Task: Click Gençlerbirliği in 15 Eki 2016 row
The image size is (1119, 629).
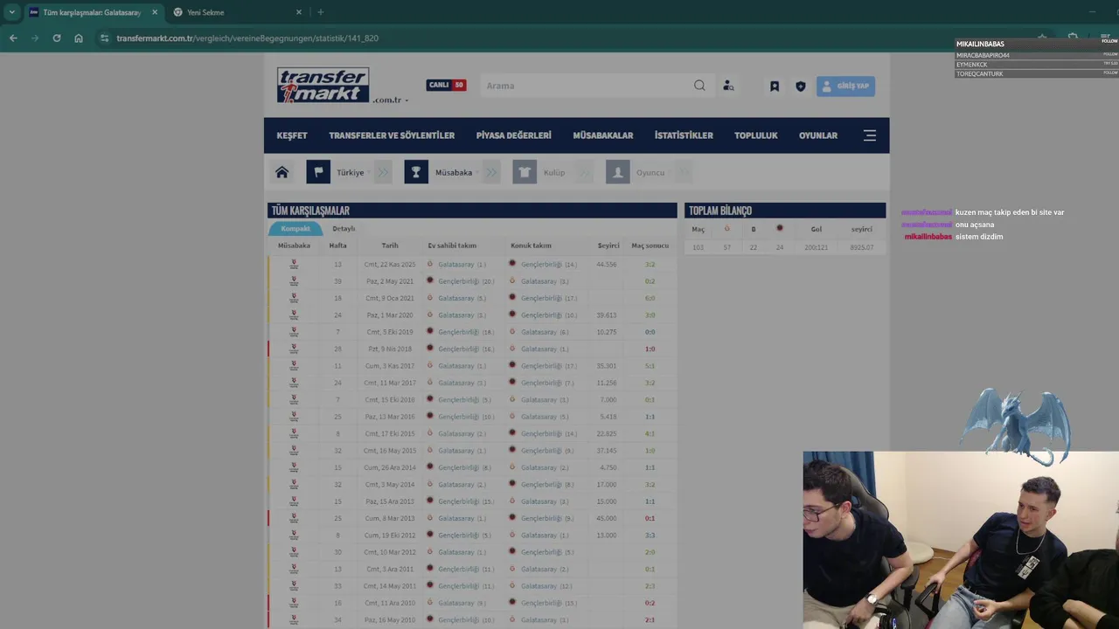Action: click(459, 400)
